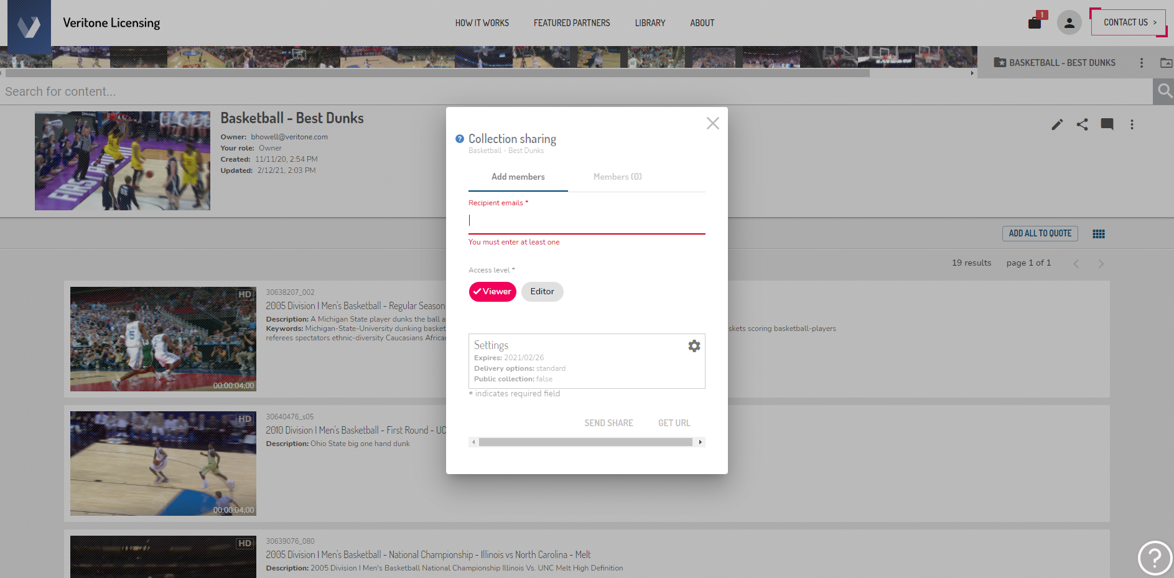Open more options beside comments icon
1174x578 pixels.
click(x=1132, y=124)
